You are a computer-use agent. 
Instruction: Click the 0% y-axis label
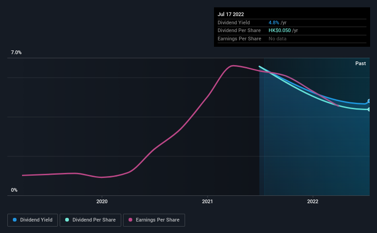[14, 190]
